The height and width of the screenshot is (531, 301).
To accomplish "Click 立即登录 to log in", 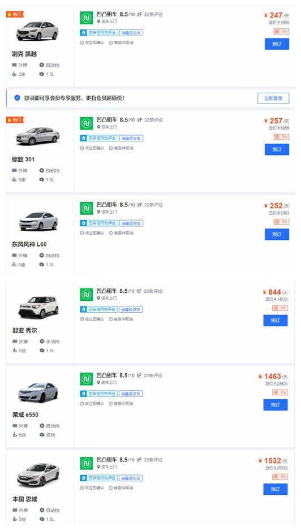I will (x=273, y=98).
